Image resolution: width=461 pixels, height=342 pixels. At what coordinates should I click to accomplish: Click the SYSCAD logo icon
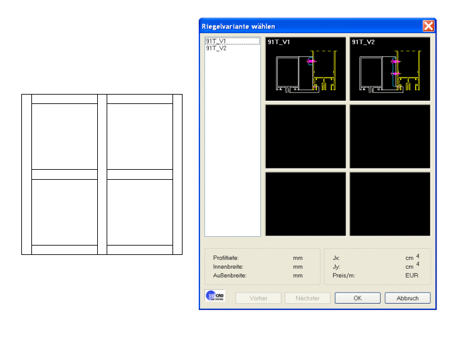(215, 296)
